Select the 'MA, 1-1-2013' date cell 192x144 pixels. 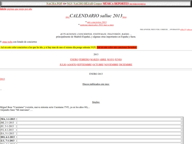click(x=8, y=119)
